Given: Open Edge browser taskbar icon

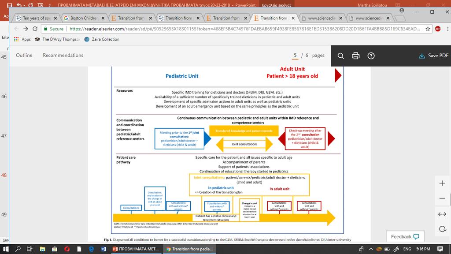Looking at the screenshot, I should [x=91, y=249].
